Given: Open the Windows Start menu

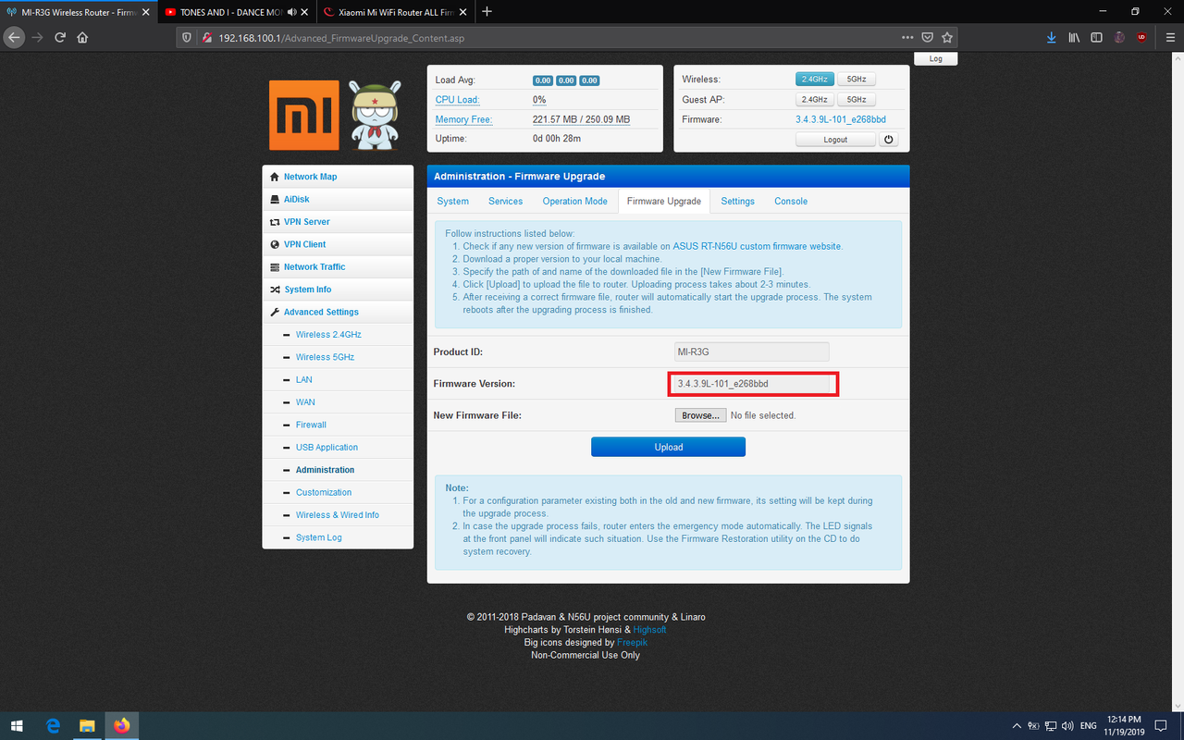Looking at the screenshot, I should point(17,726).
